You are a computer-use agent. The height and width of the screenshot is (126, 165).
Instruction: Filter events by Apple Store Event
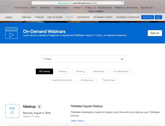click(62, 80)
